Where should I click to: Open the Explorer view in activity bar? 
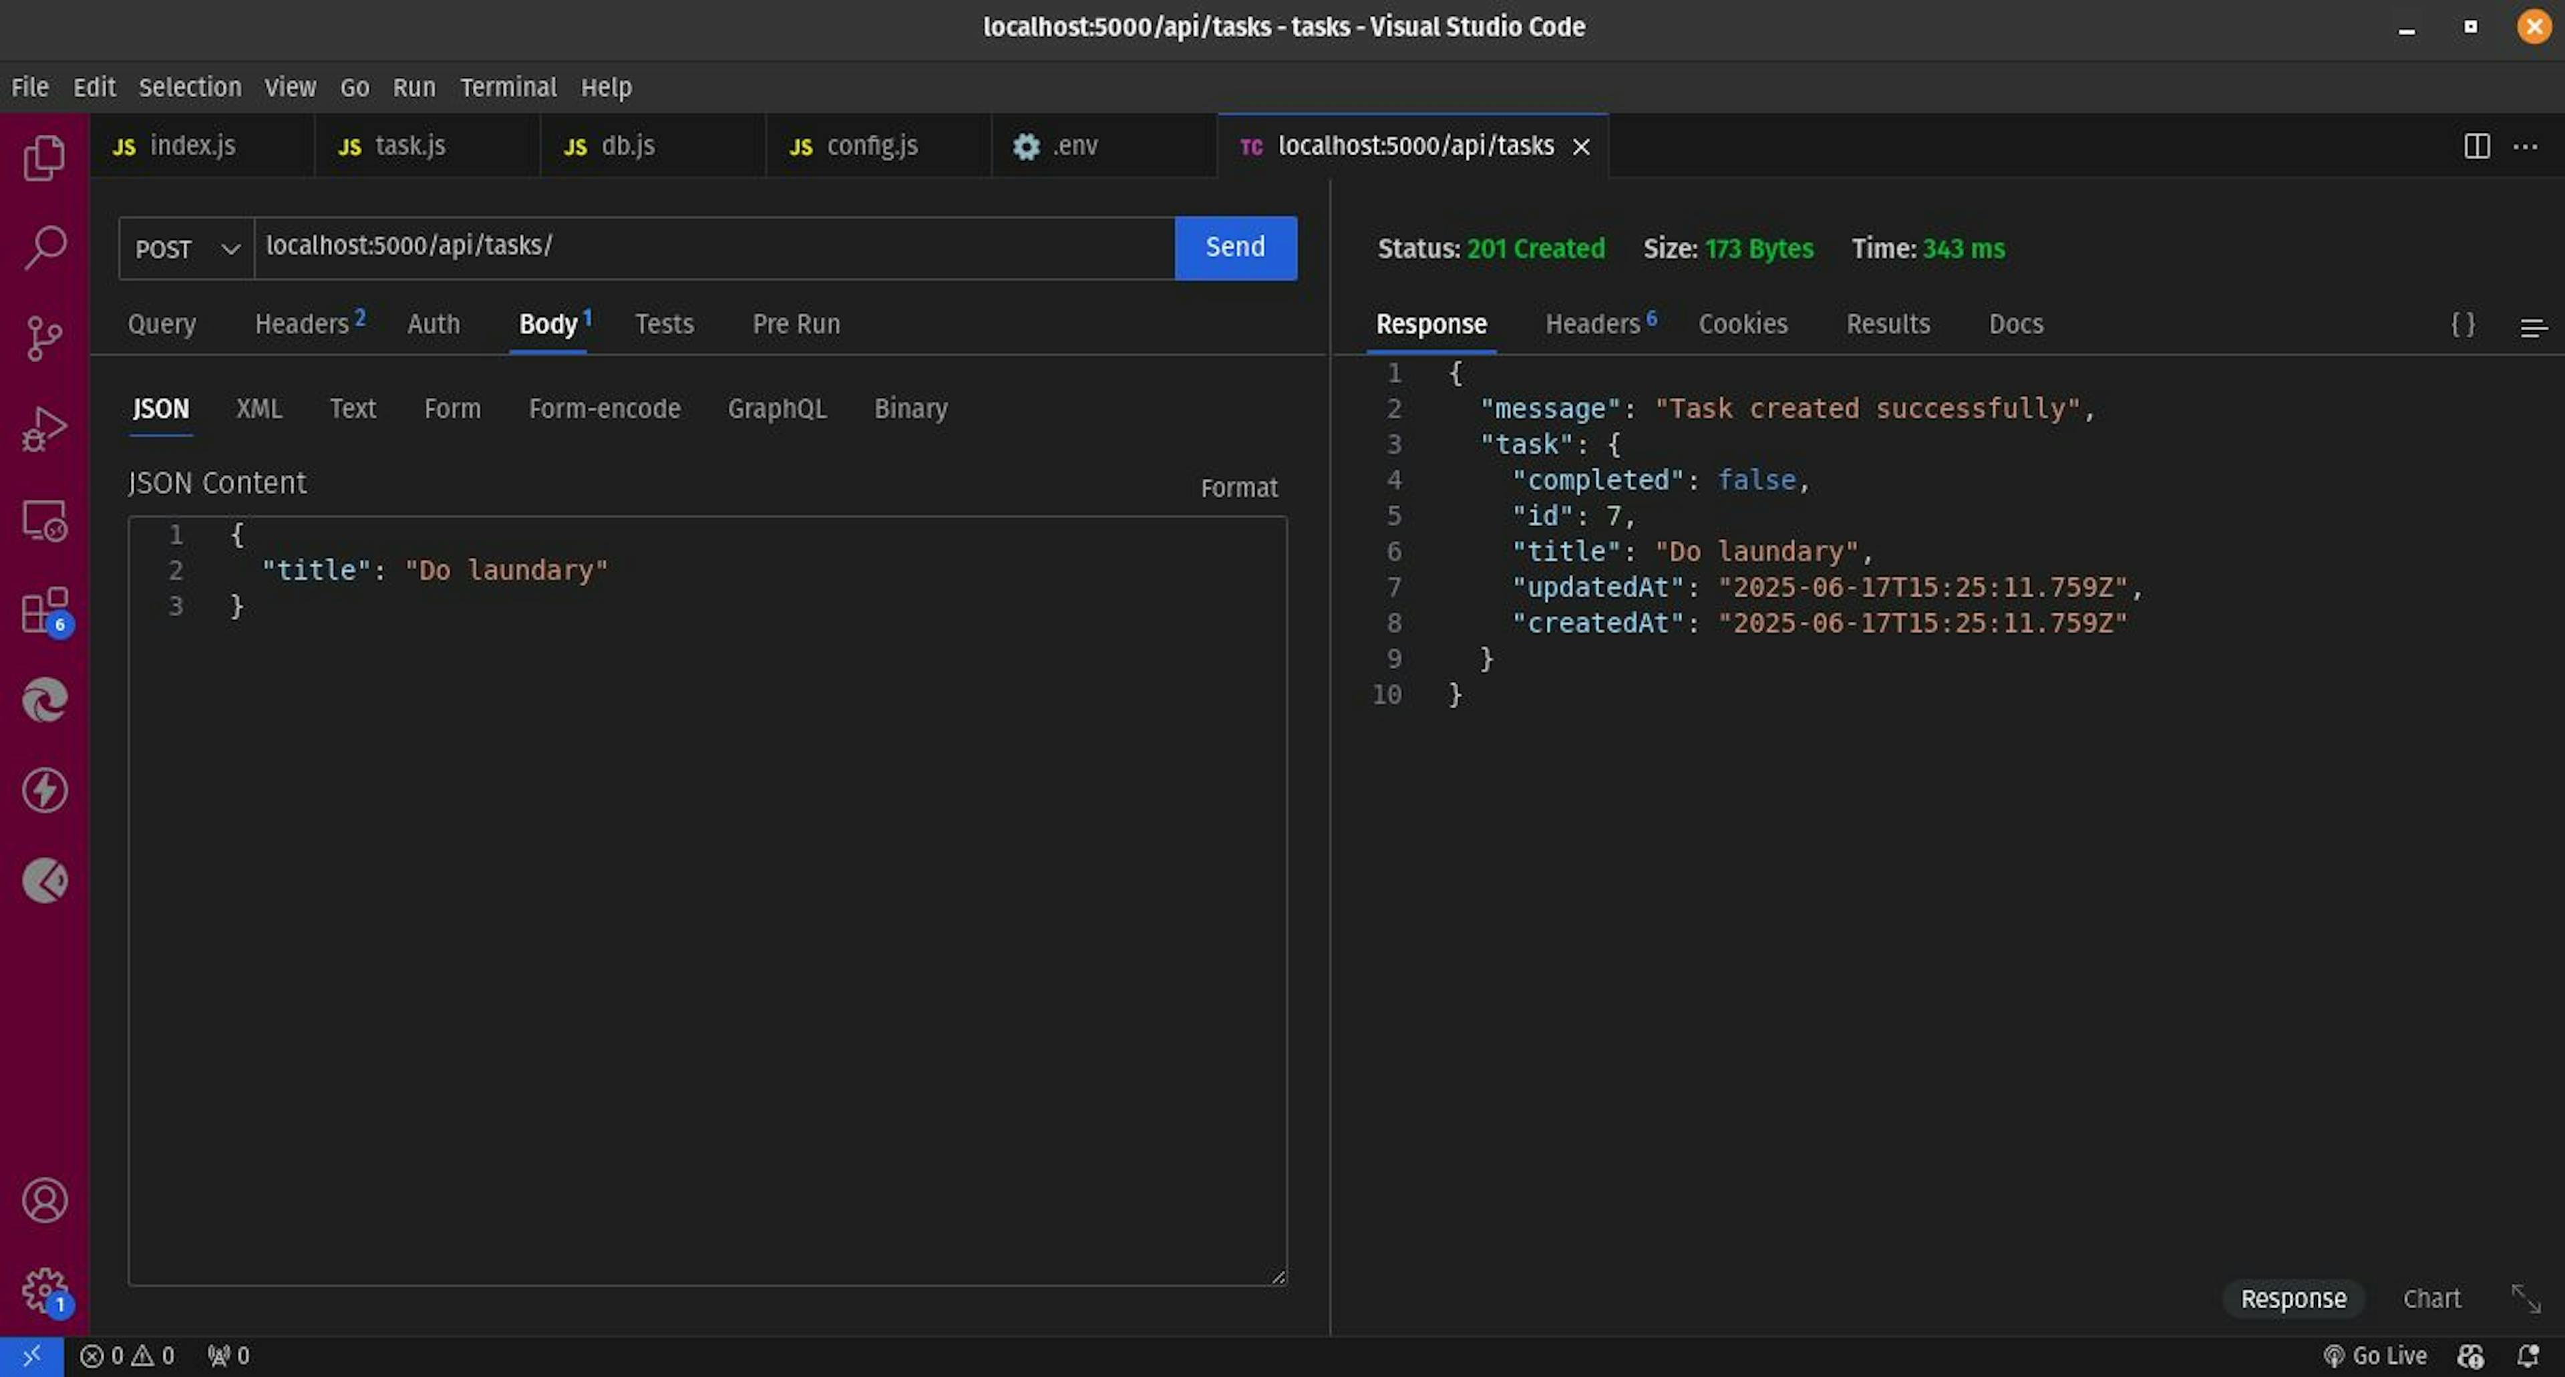tap(44, 157)
